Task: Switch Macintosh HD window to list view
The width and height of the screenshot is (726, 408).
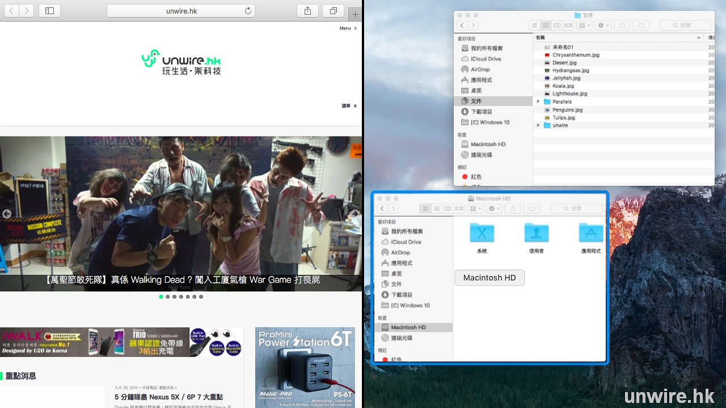Action: tap(437, 209)
